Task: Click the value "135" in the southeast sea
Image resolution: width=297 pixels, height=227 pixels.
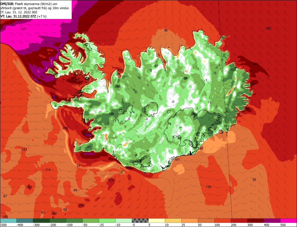Action: click(208, 187)
